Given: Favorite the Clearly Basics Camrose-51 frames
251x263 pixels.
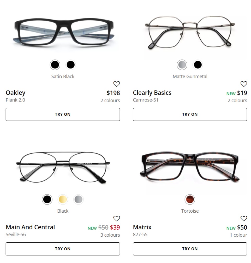Looking at the screenshot, I should 244,84.
